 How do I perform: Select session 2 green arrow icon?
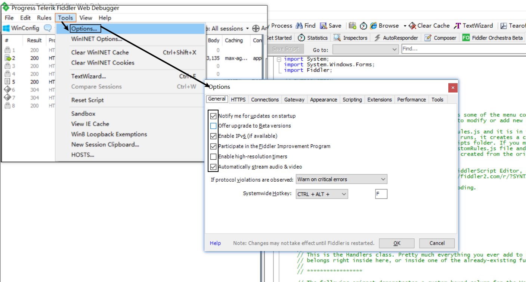7,58
